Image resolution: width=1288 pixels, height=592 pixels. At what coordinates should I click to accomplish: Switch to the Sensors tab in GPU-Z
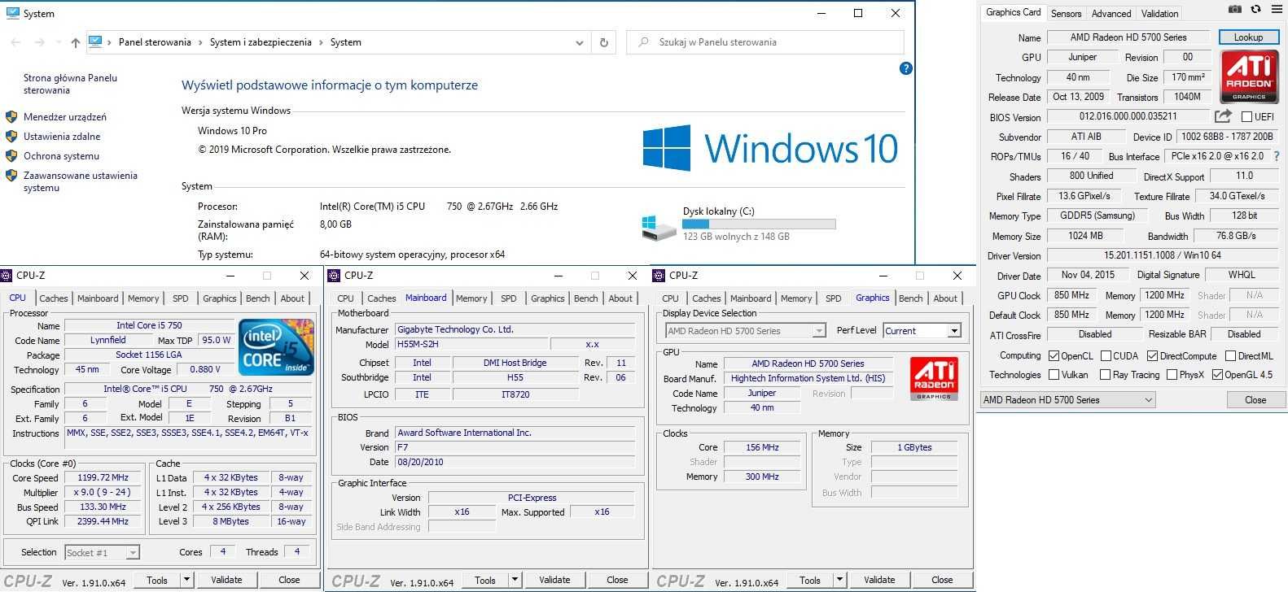point(1066,13)
